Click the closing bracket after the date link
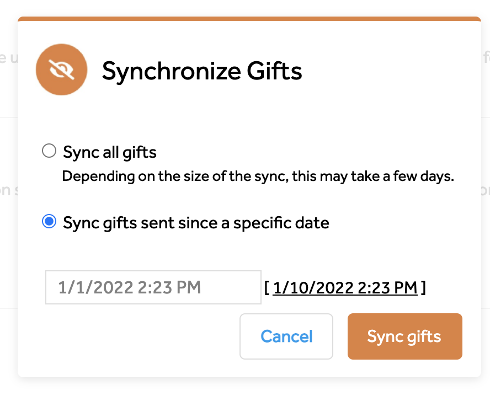490x396 pixels. [423, 288]
